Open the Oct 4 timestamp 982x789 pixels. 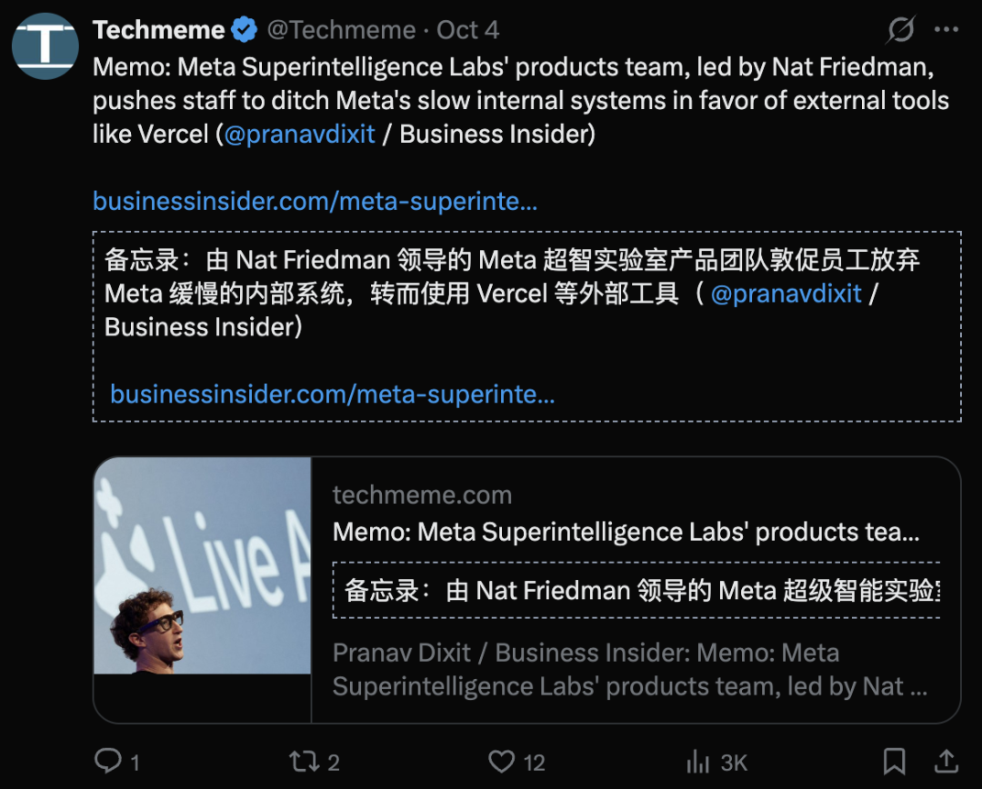pyautogui.click(x=467, y=30)
